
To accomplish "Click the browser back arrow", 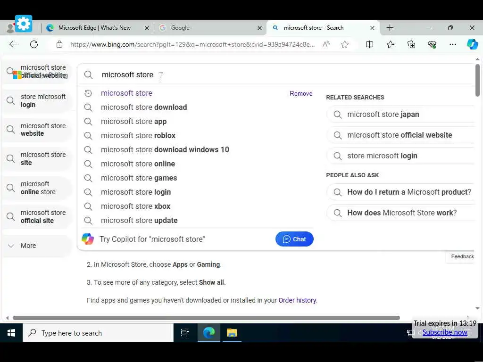I will [13, 44].
